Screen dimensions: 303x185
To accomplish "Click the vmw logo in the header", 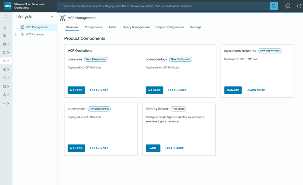I will click(8, 6).
